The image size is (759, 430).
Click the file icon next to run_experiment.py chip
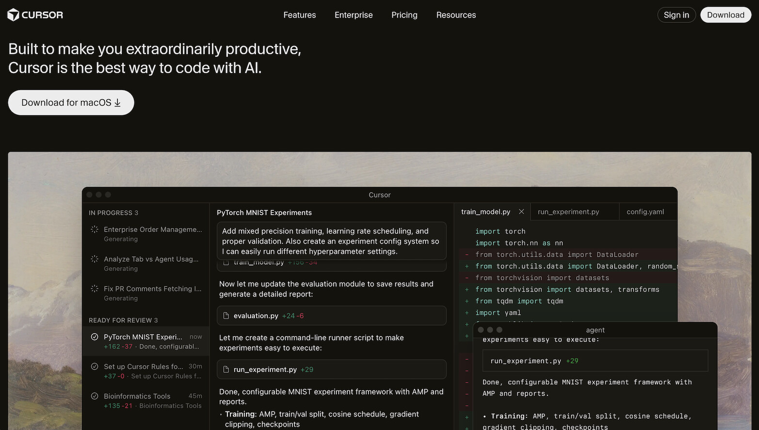[226, 369]
